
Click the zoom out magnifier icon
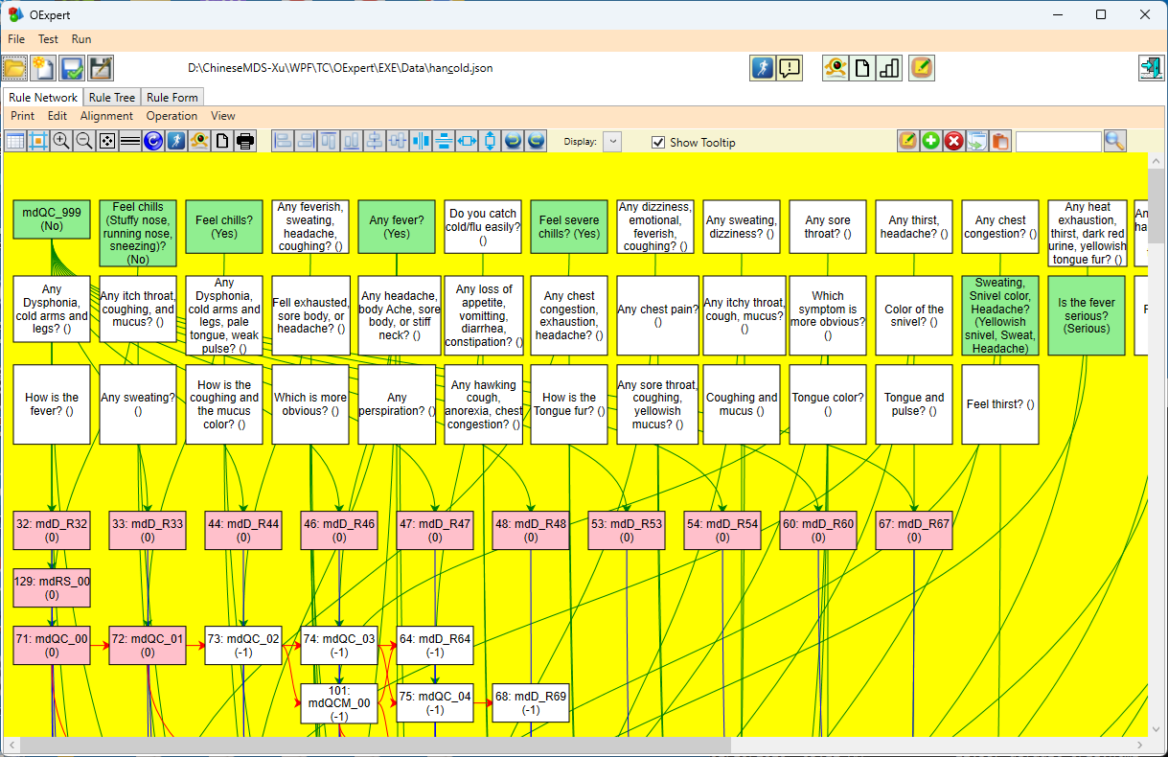pos(84,142)
